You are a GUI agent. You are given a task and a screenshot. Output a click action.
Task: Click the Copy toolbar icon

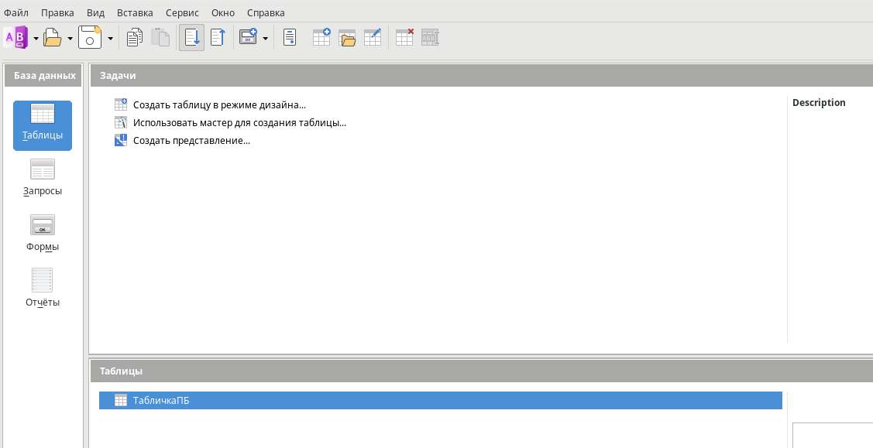(134, 38)
